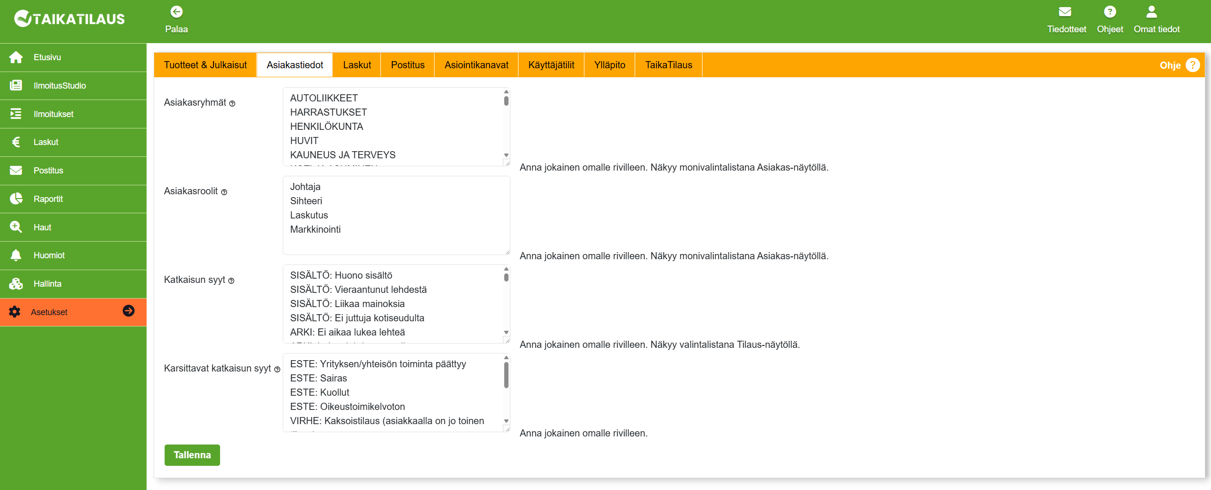
Task: Open Laskut euro icon in sidebar
Action: coord(16,142)
